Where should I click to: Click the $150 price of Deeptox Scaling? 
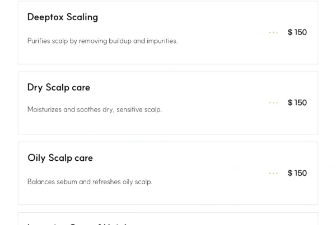297,32
